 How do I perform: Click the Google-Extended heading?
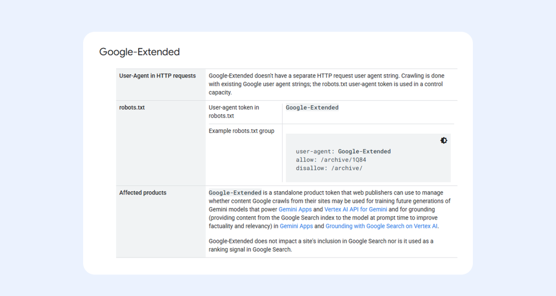pyautogui.click(x=140, y=52)
